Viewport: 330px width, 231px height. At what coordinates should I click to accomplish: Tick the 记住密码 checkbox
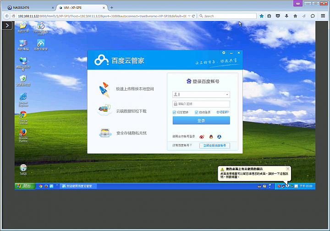coord(174,113)
